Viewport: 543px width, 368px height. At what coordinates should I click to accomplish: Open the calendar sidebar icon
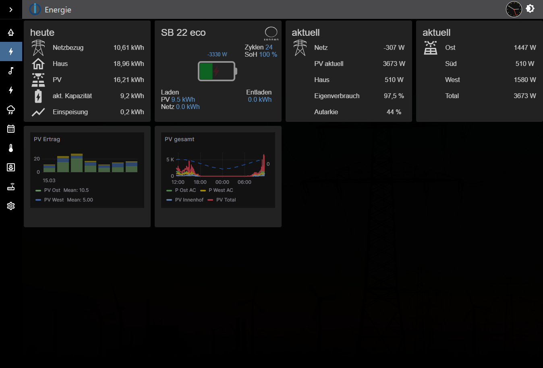(11, 129)
